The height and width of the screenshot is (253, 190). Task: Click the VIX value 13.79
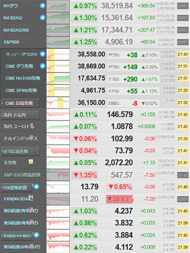tap(89, 187)
